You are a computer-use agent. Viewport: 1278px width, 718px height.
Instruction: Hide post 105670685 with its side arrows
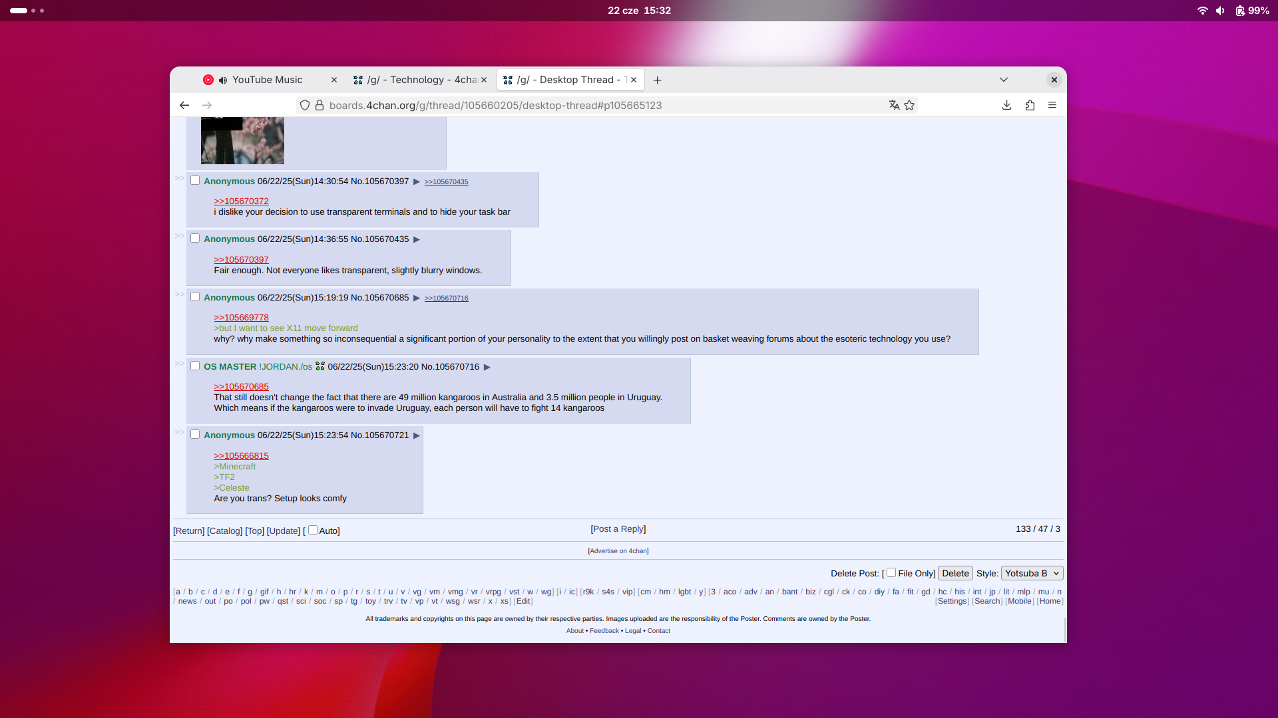coord(179,295)
